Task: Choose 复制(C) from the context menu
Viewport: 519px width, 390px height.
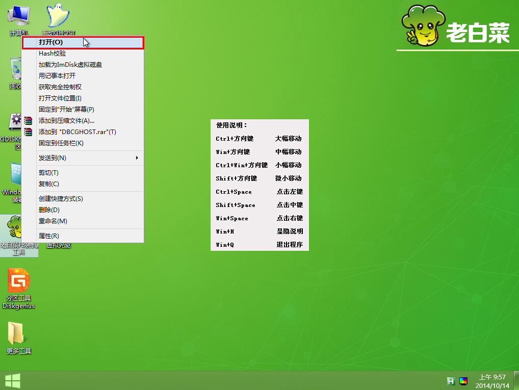Action: pos(83,184)
